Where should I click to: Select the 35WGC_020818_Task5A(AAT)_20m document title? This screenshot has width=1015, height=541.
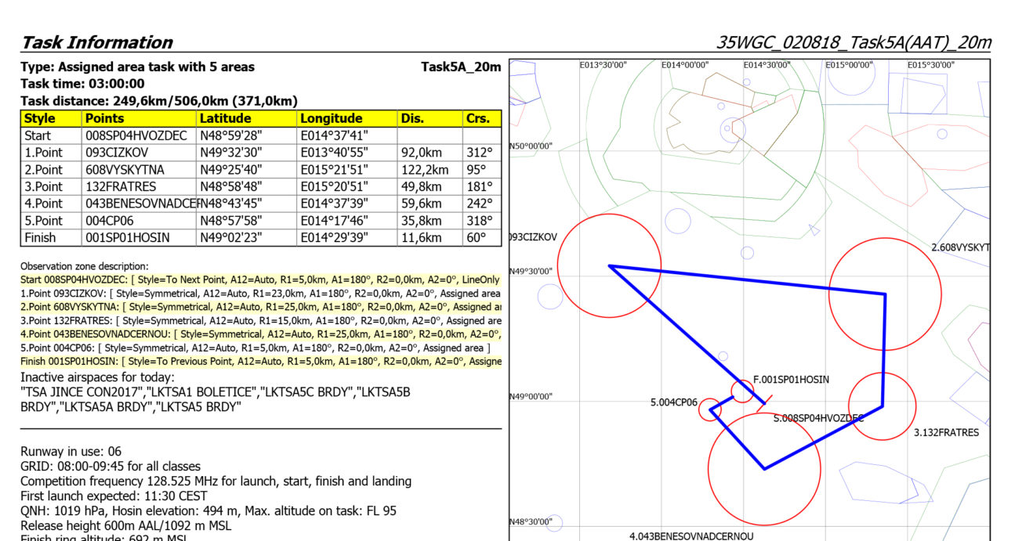pyautogui.click(x=854, y=42)
